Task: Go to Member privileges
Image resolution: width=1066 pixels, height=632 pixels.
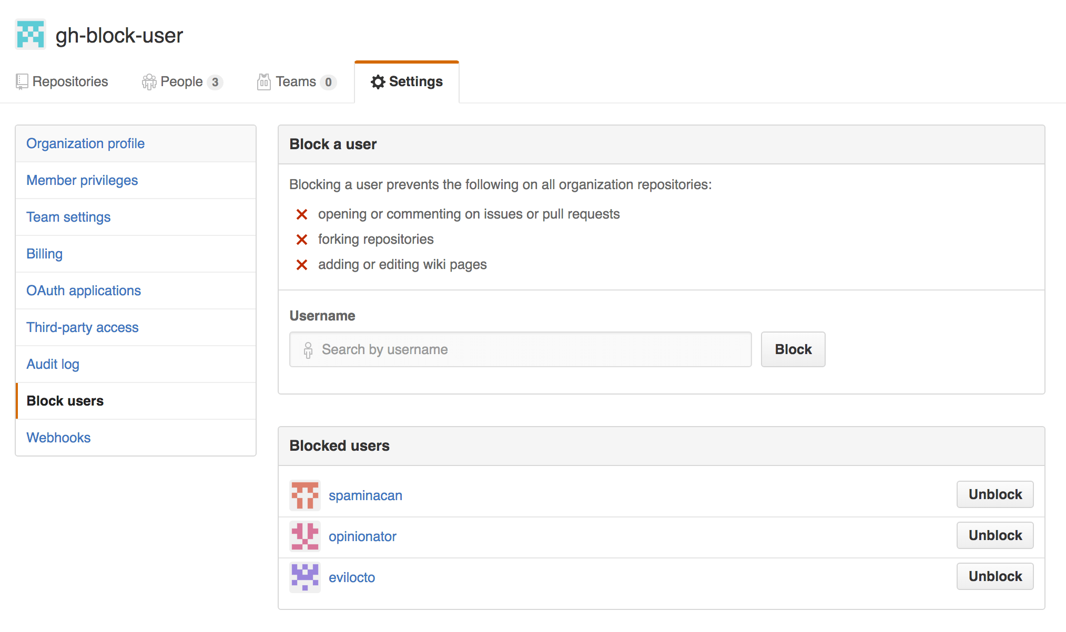Action: coord(82,180)
